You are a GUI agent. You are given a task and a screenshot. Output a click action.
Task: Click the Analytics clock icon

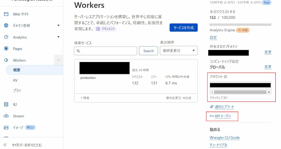pos(6,37)
